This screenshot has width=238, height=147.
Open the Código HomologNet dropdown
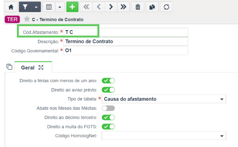pos(164,136)
